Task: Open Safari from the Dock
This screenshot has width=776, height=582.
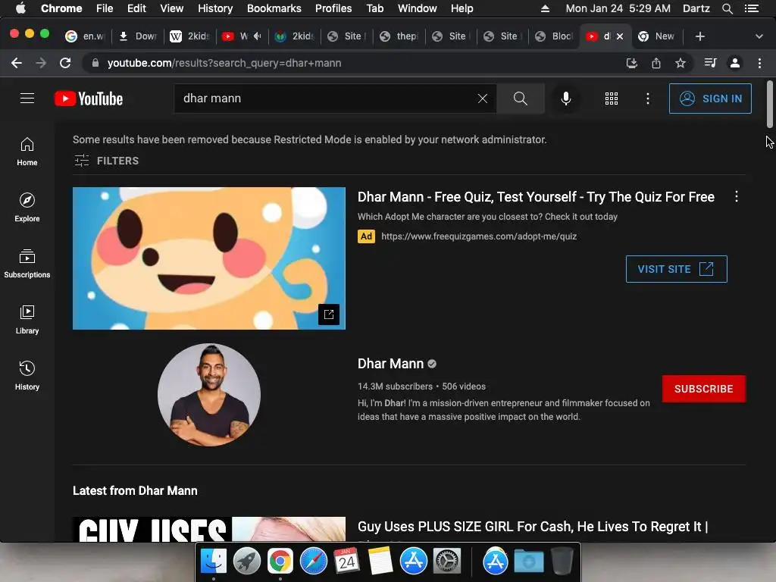Action: [x=313, y=562]
